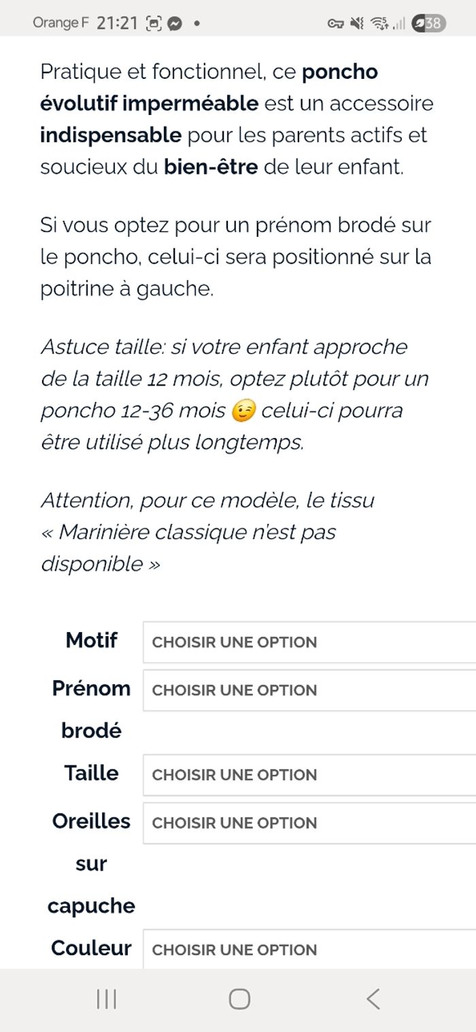Tap the battery level indicator

(x=428, y=24)
